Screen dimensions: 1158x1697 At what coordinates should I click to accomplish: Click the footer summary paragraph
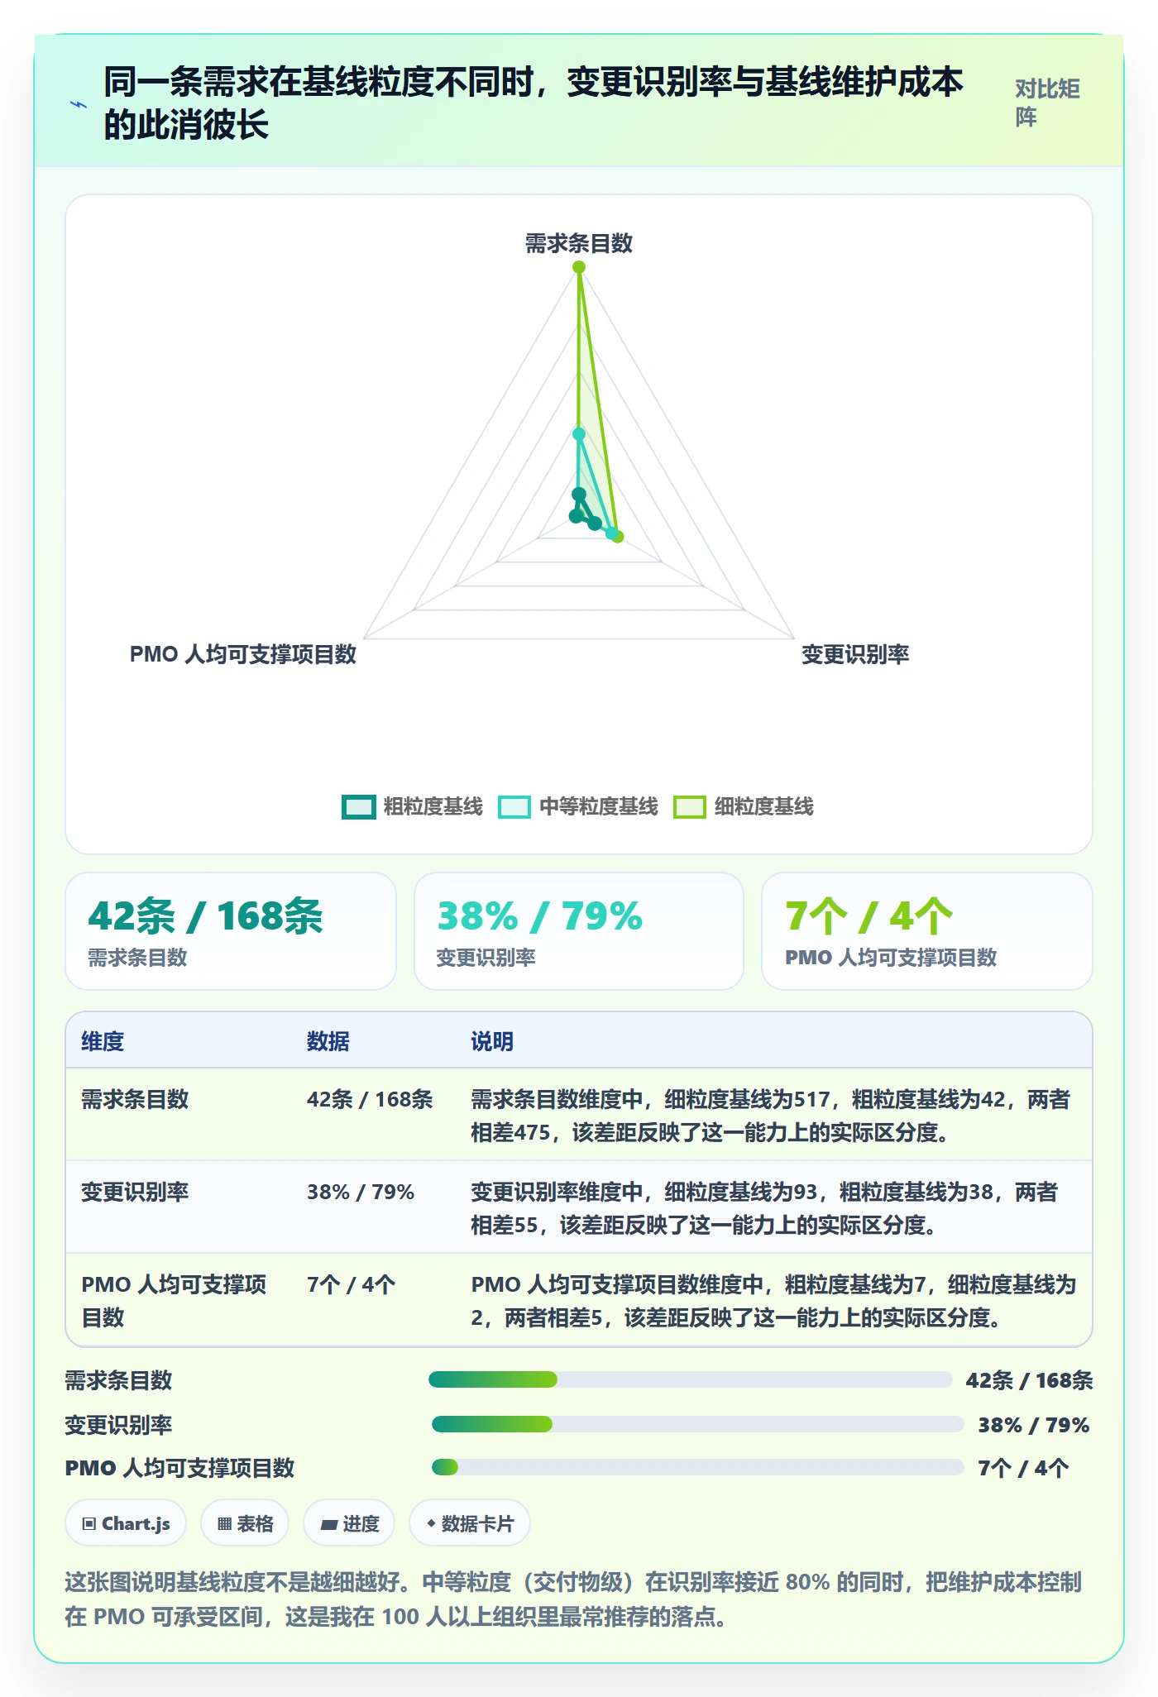click(573, 1599)
